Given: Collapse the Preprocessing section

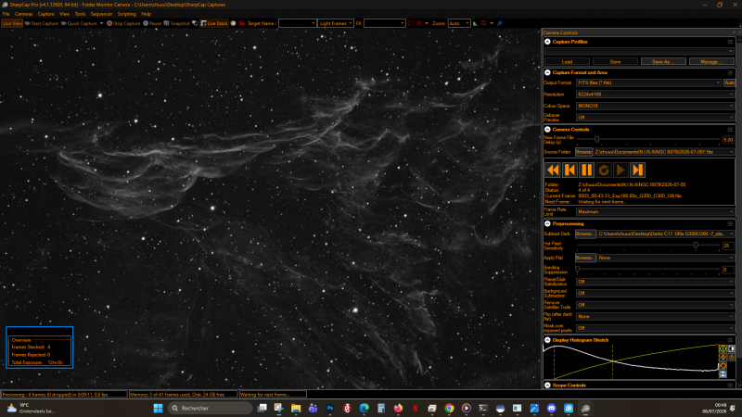Looking at the screenshot, I should pos(547,223).
